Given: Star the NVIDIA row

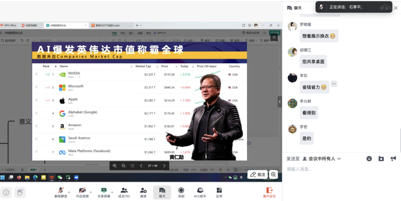Looking at the screenshot, I should click(x=36, y=74).
